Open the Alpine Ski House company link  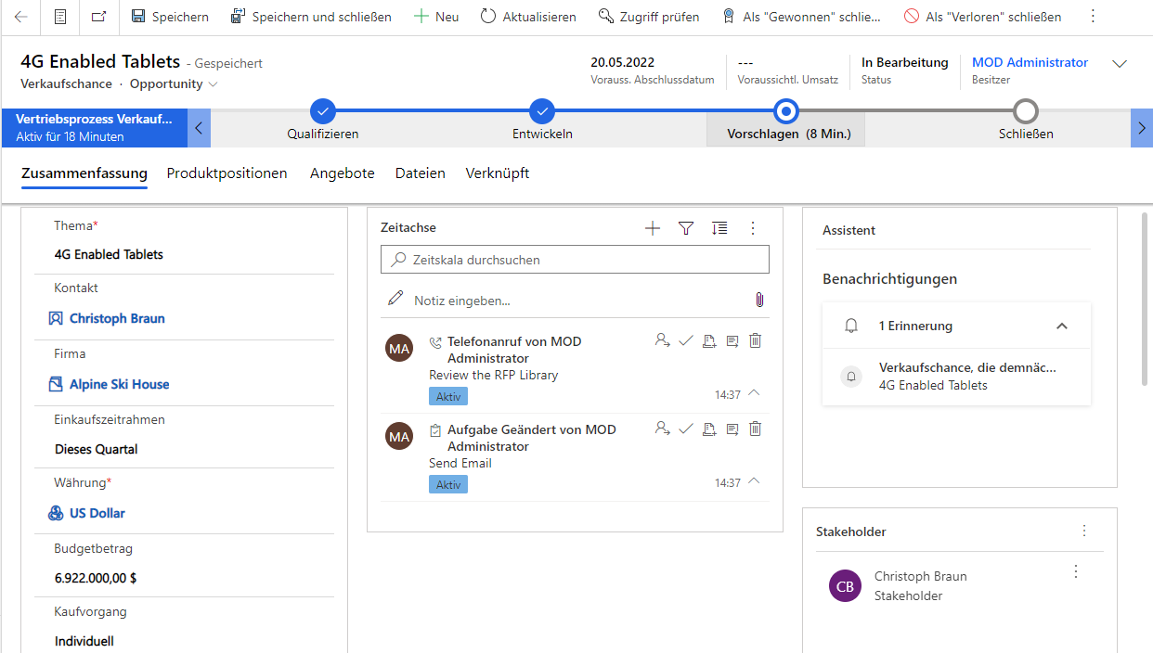click(119, 384)
